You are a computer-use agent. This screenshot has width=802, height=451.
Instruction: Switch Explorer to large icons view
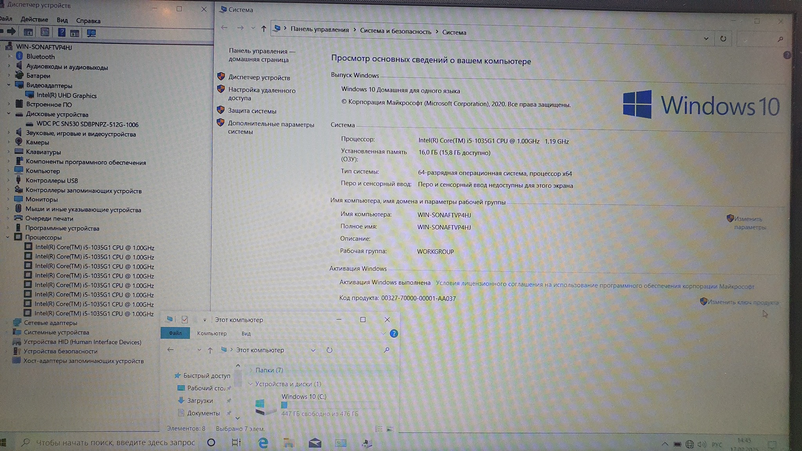[x=390, y=429]
